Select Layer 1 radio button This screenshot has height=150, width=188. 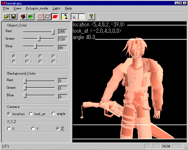point(14,56)
